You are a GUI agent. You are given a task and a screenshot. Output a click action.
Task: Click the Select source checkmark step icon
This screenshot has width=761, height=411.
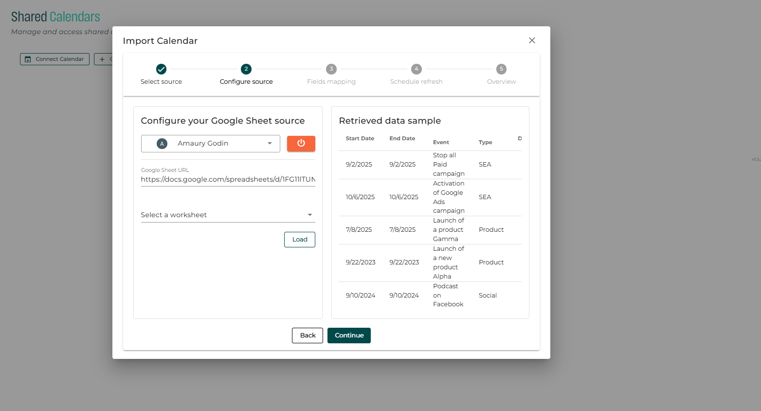pyautogui.click(x=161, y=69)
